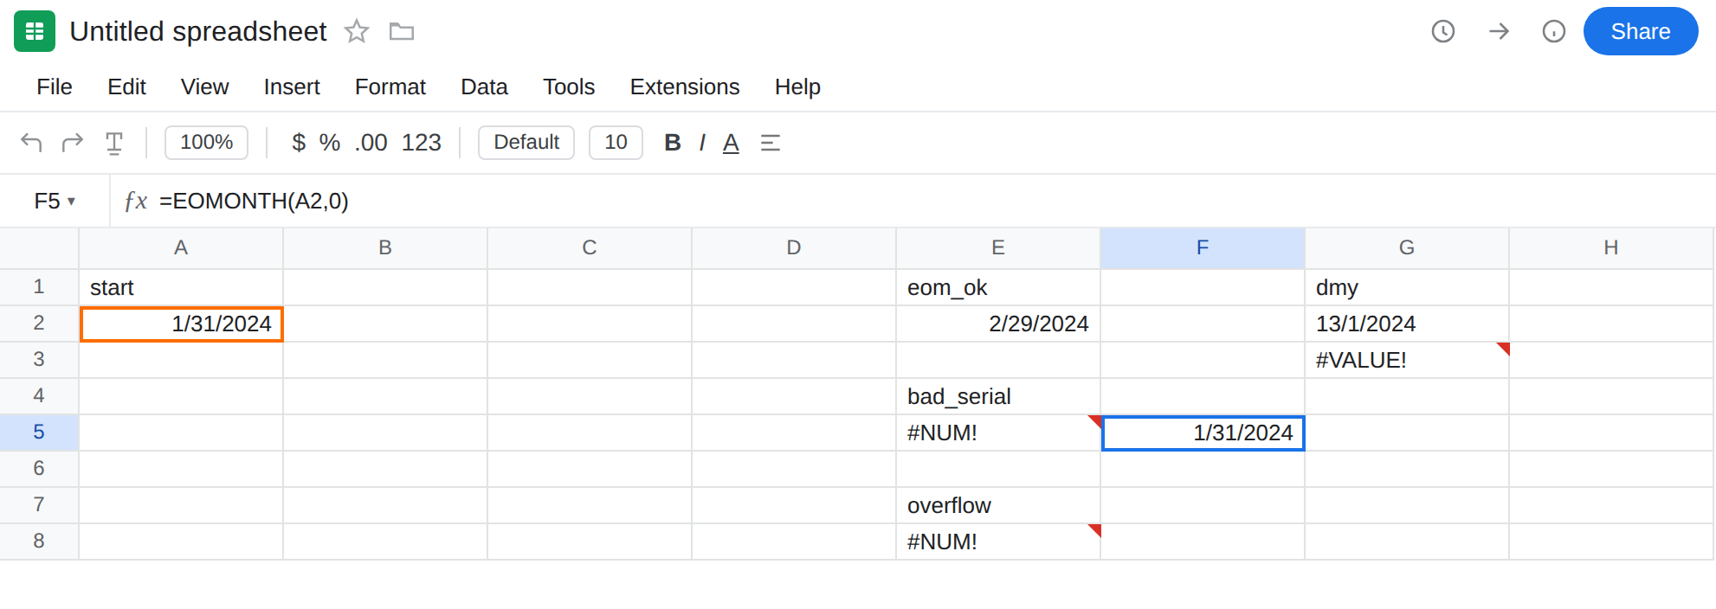Image resolution: width=1716 pixels, height=609 pixels.
Task: Click cell containing 'start'
Action: point(181,287)
